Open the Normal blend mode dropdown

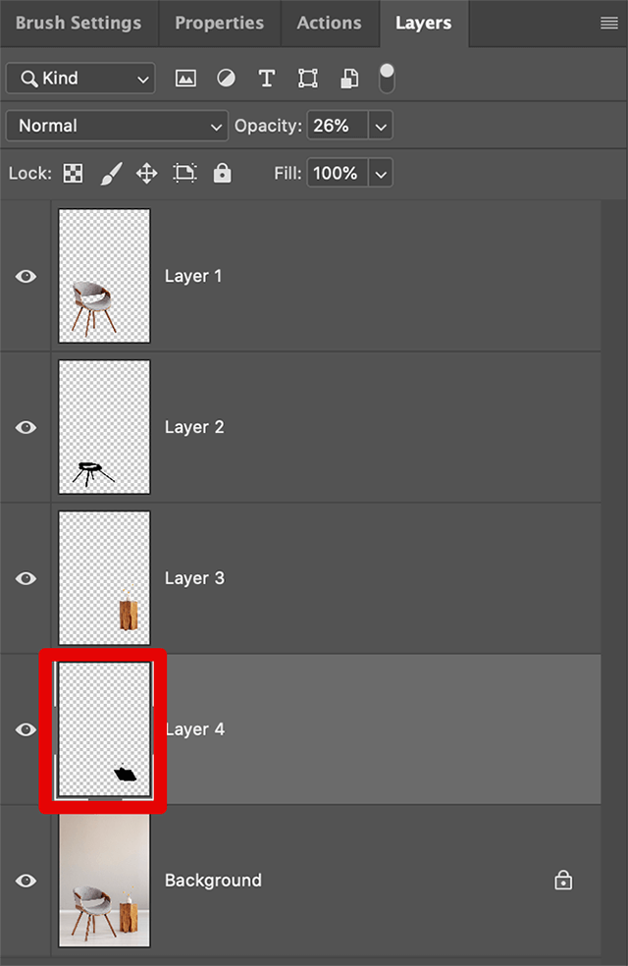click(116, 126)
